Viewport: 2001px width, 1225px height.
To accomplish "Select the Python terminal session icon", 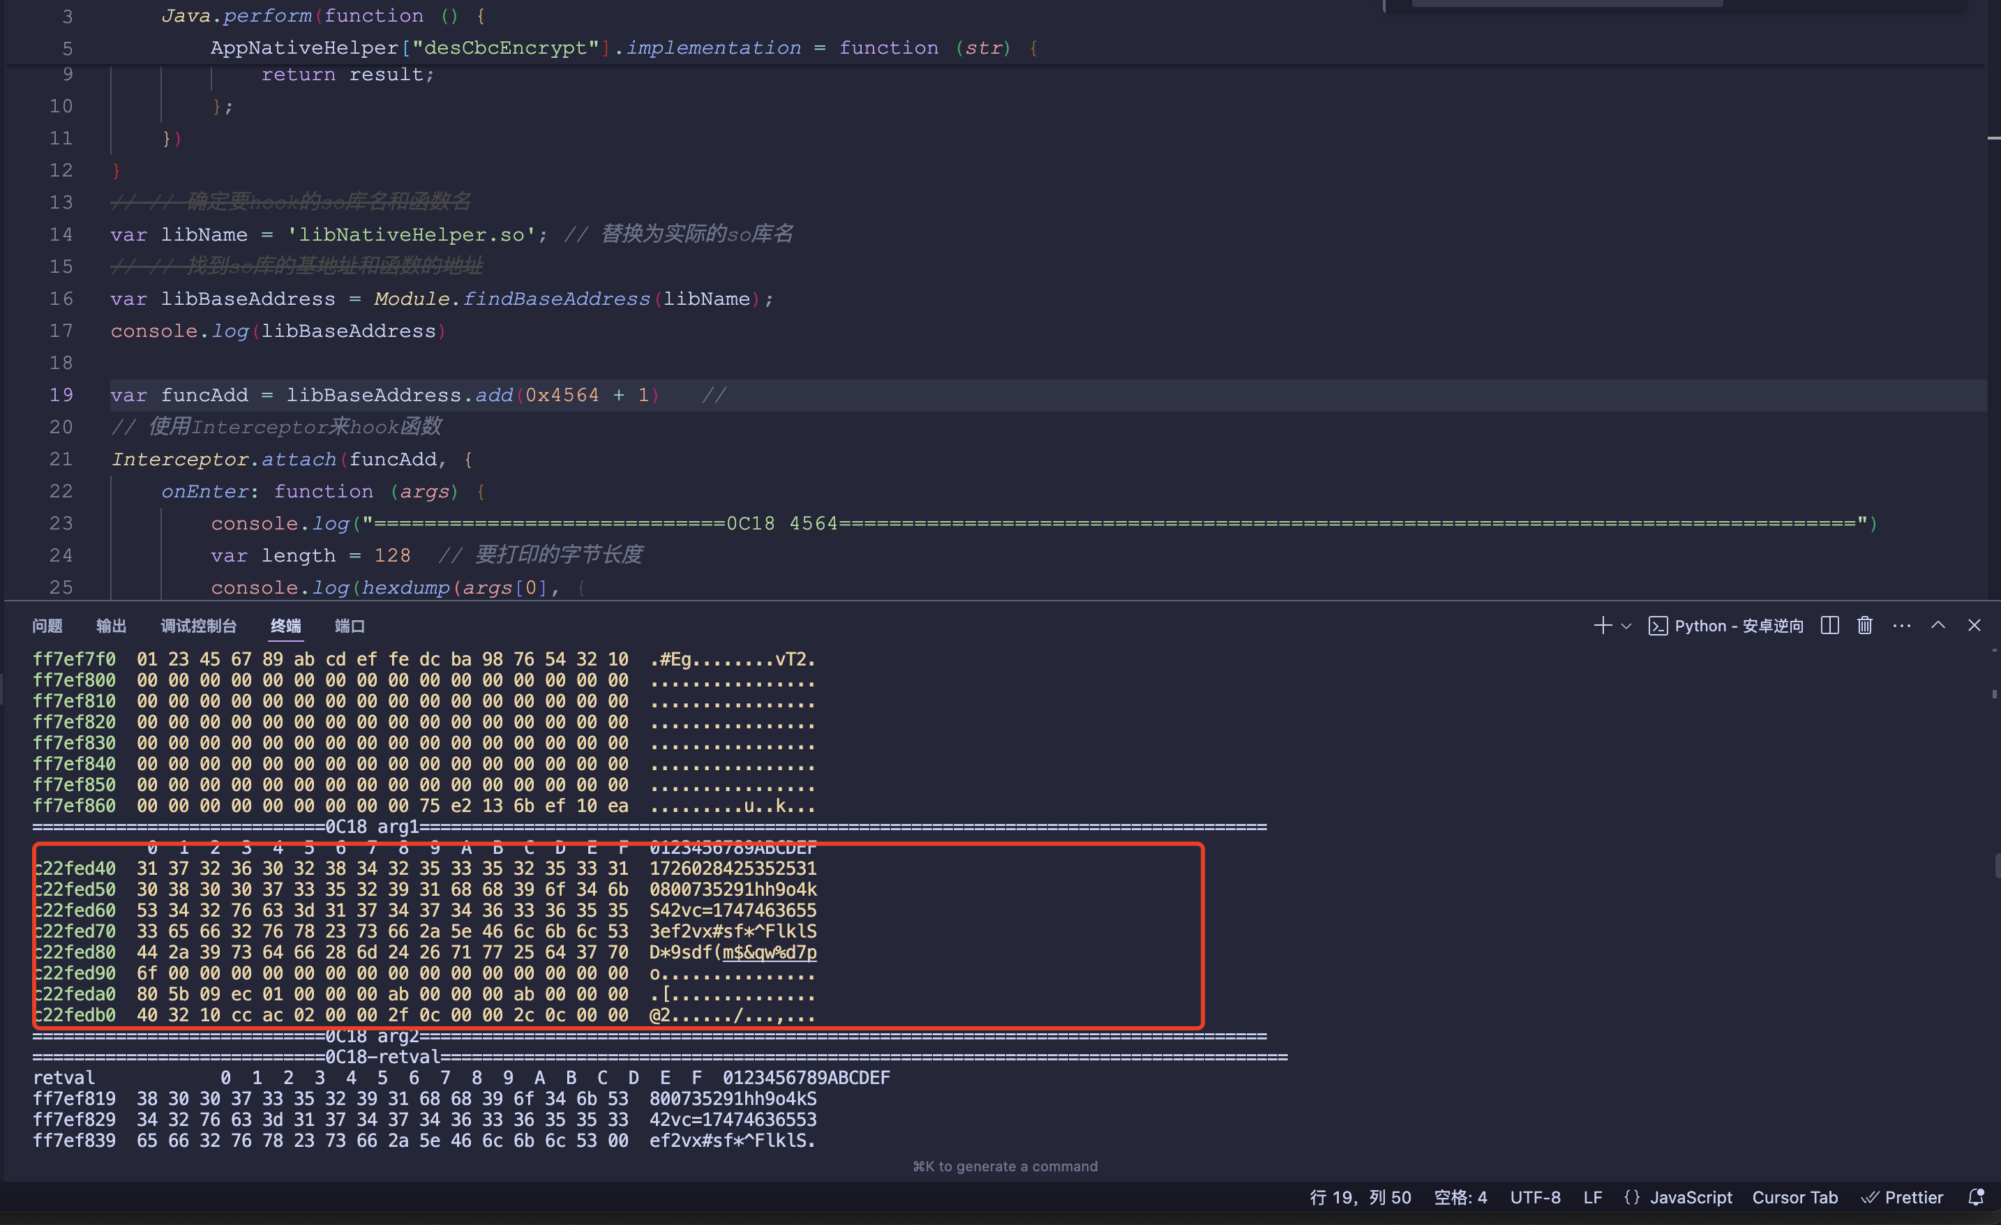I will point(1658,626).
